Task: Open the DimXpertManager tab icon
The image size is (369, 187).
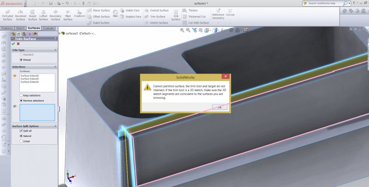Action: [30, 34]
